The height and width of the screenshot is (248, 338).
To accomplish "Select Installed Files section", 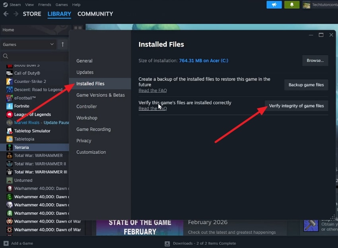I will [100, 84].
